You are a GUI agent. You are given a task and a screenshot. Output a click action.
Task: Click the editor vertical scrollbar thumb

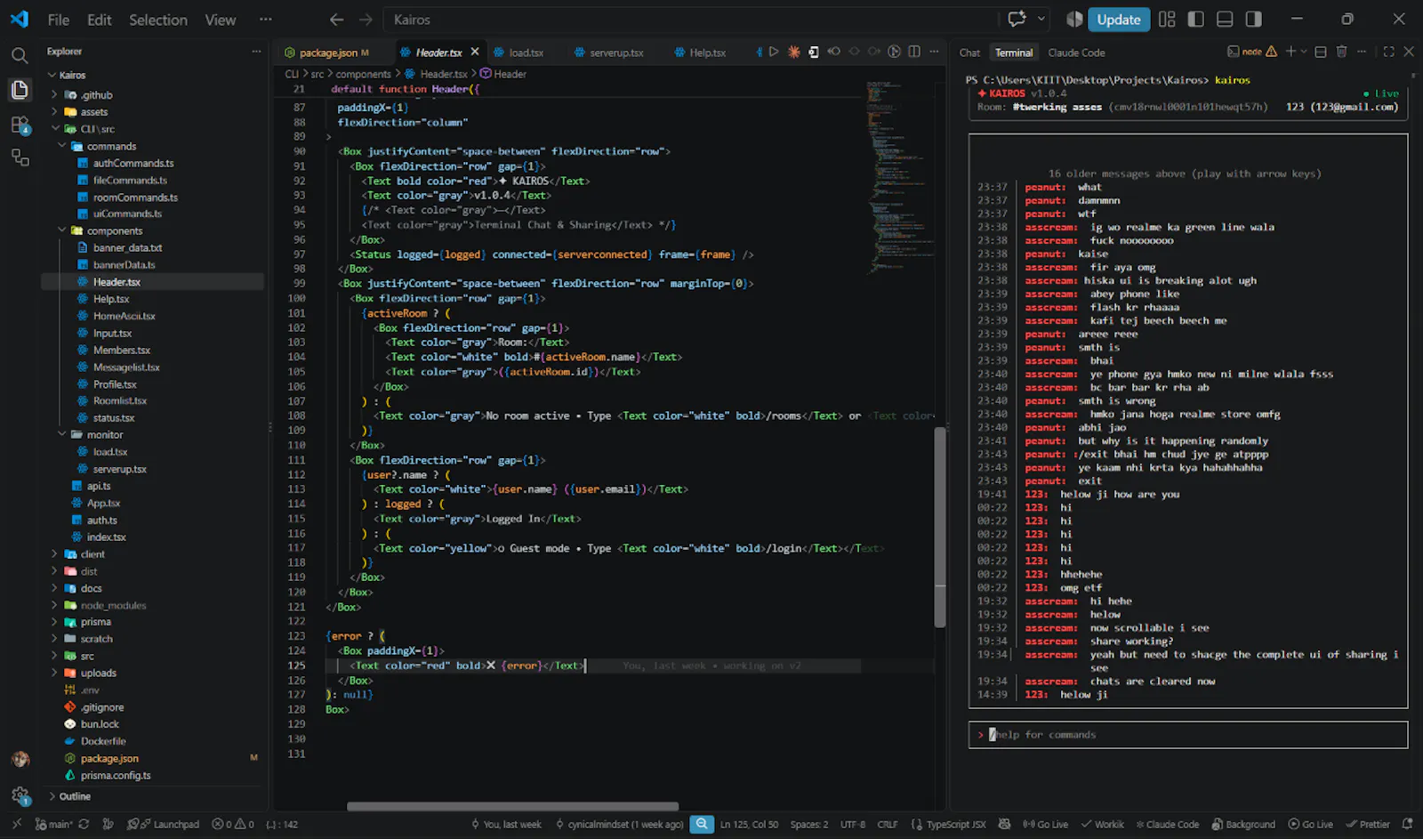pyautogui.click(x=939, y=528)
